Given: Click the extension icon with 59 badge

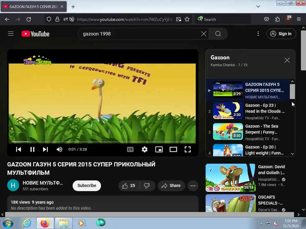Looking at the screenshot, I should click(288, 19).
